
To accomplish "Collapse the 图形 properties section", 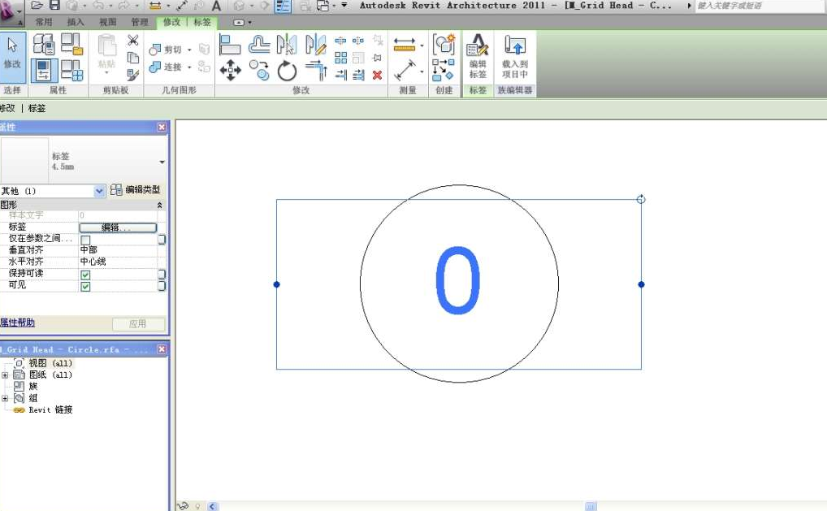I will click(x=159, y=206).
